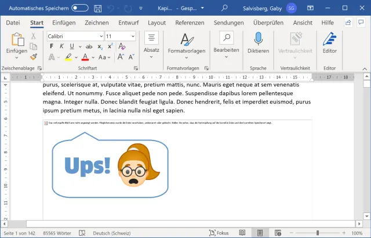Toggle the Automatisches Speichern switch
Image resolution: width=371 pixels, height=238 pixels.
[80, 8]
